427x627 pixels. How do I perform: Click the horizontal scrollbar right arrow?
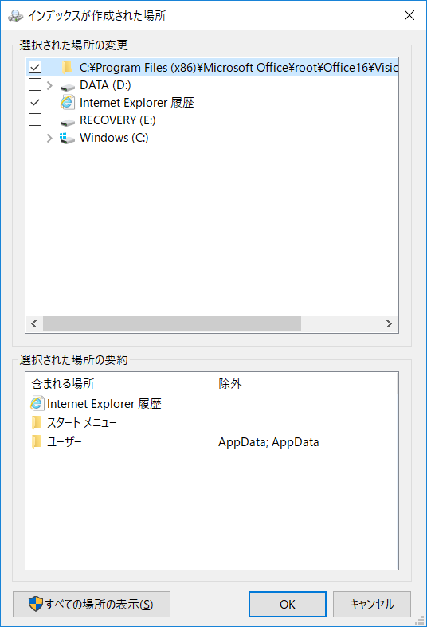pyautogui.click(x=389, y=323)
